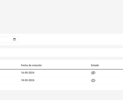Show the hidden item dated 16-05-2024
Viewport: 123px width, 100px height.
click(93, 73)
